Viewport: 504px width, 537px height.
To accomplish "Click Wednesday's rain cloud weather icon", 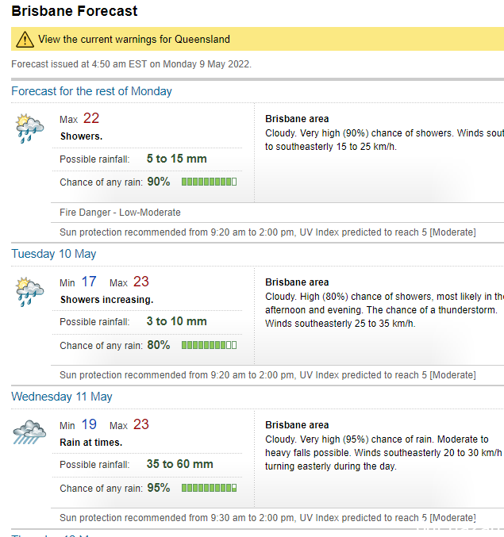I will coord(29,432).
